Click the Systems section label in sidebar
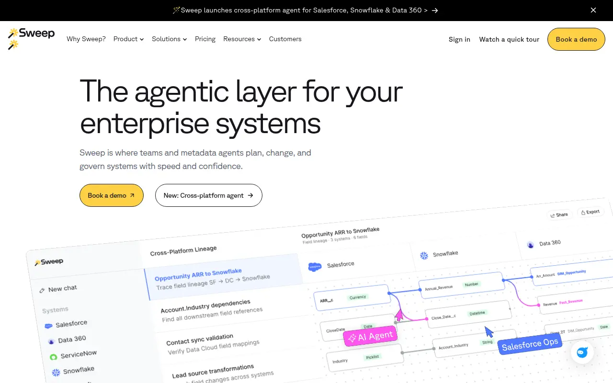The image size is (613, 383). 55,310
